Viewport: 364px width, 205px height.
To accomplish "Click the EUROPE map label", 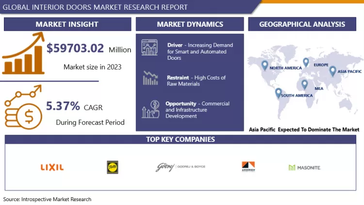I will pos(321,65).
